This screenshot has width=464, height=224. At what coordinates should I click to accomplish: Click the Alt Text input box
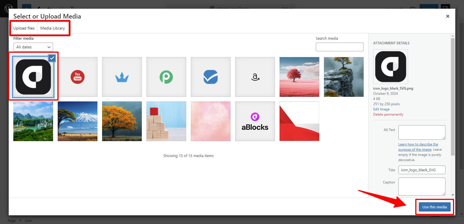click(422, 132)
